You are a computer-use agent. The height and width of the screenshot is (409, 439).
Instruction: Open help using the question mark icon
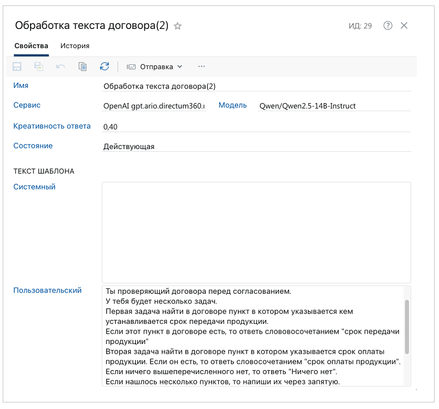coord(387,25)
